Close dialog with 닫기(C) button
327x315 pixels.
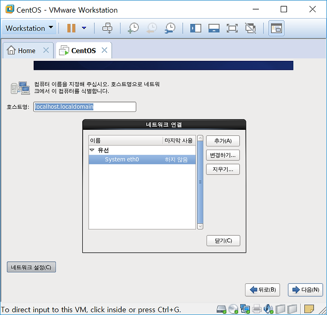click(223, 241)
